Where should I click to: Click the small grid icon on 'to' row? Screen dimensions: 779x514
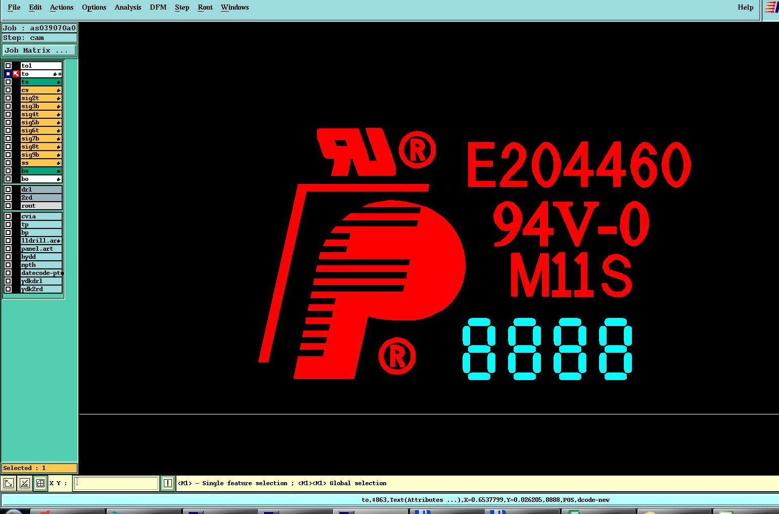(x=60, y=74)
